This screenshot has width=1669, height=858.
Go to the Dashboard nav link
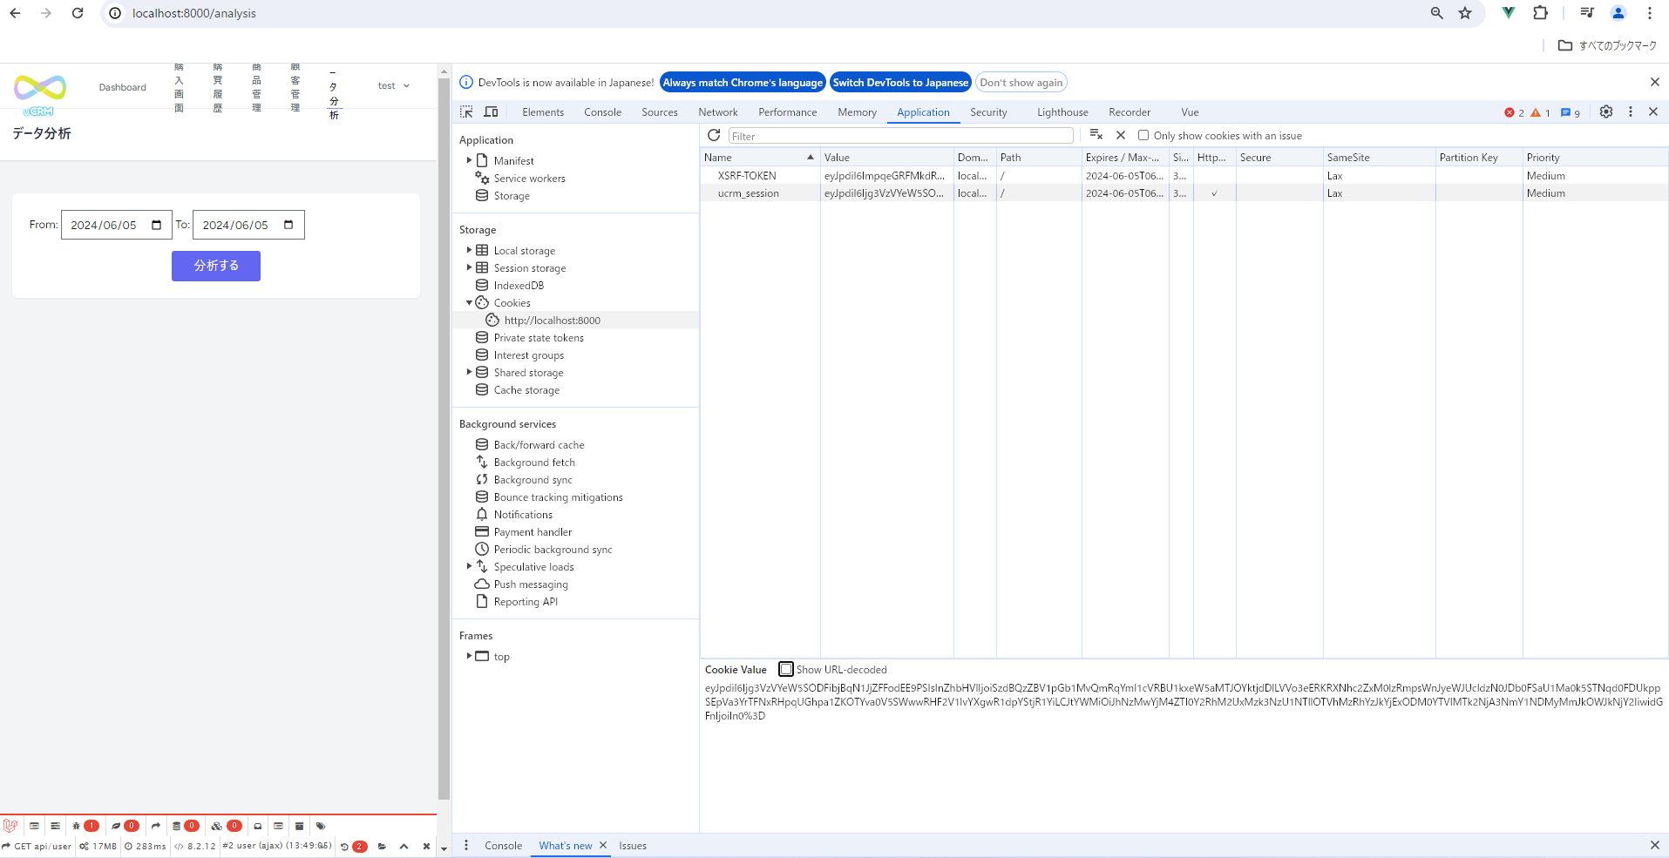pyautogui.click(x=123, y=87)
